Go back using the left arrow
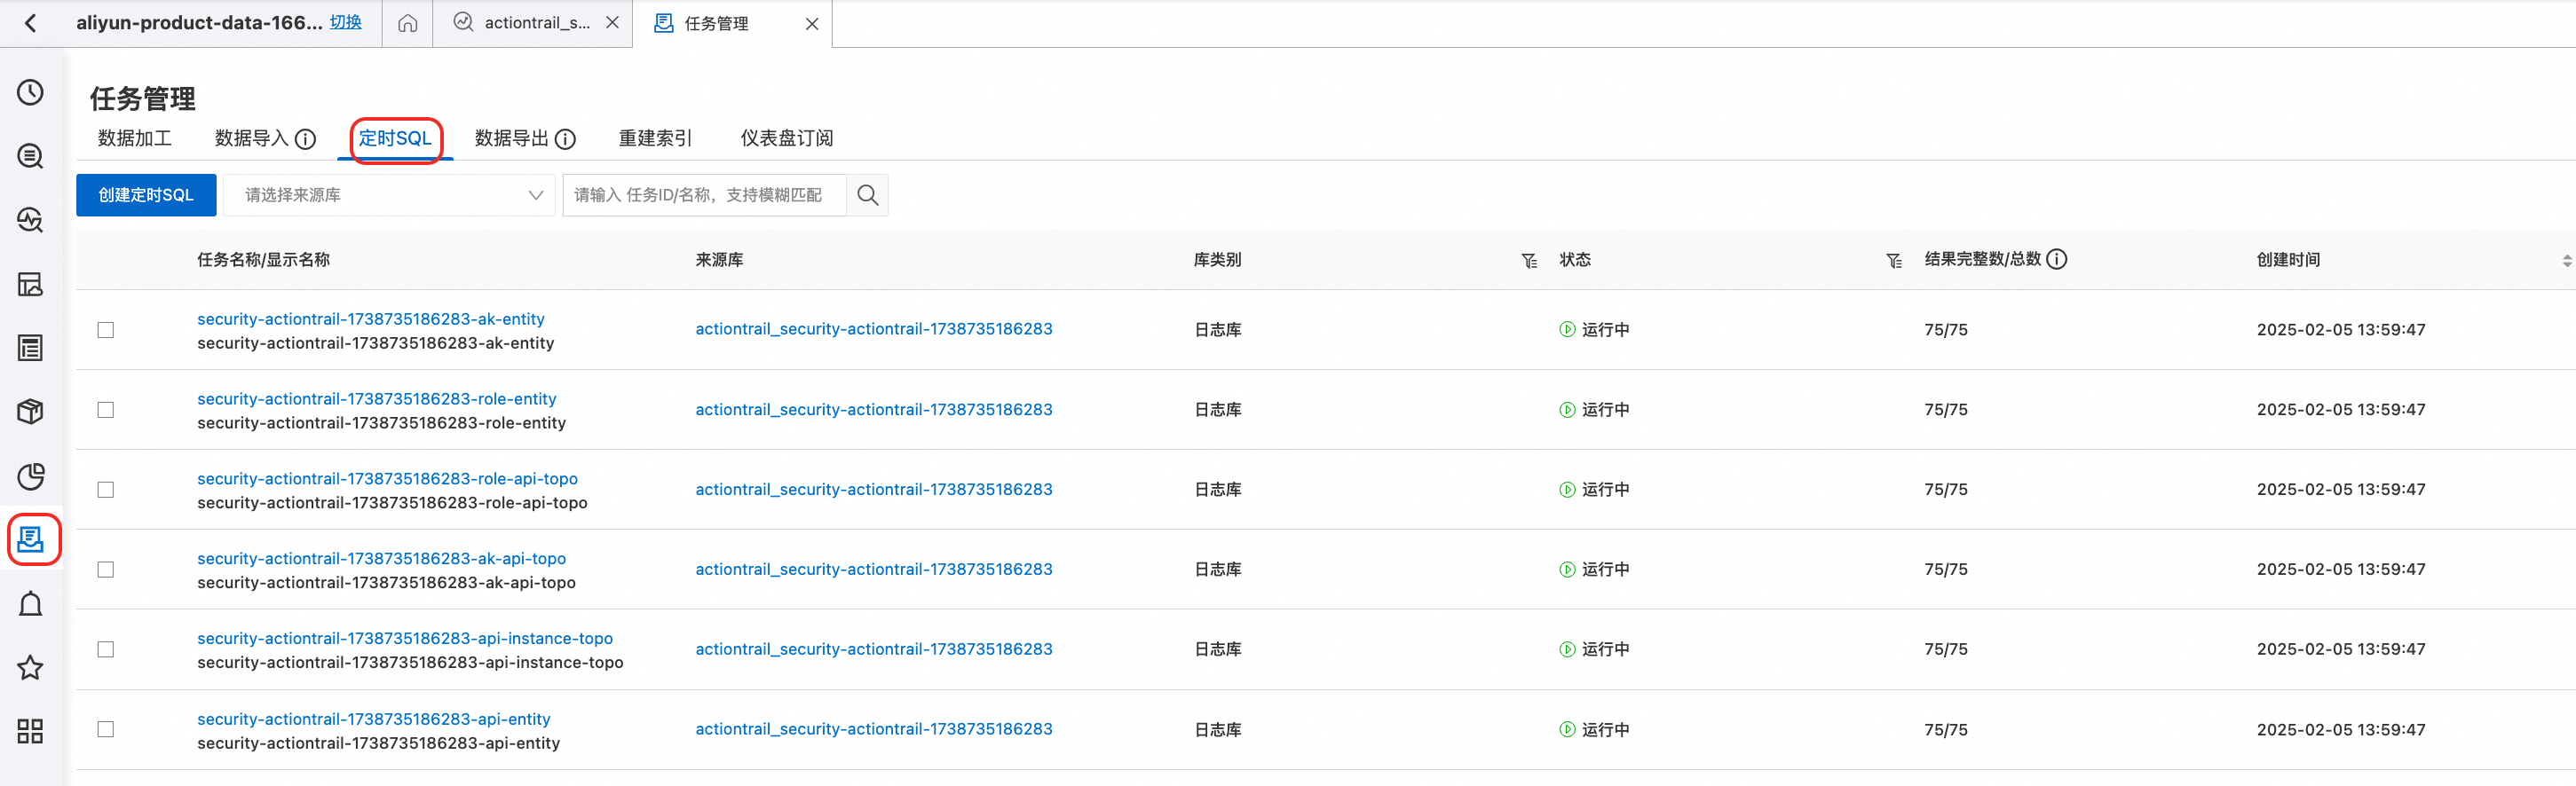Viewport: 2576px width, 786px height. 31,23
